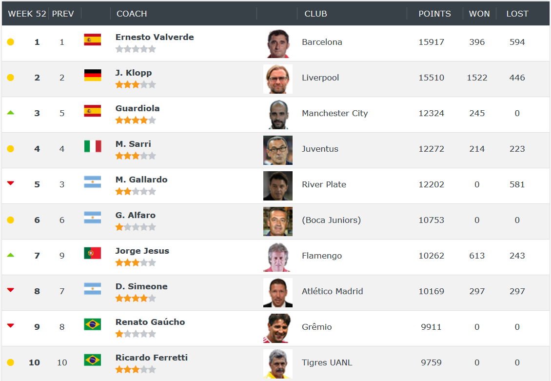551x381 pixels.
Task: Open J. Klopp's portrait photo
Action: coord(277,79)
